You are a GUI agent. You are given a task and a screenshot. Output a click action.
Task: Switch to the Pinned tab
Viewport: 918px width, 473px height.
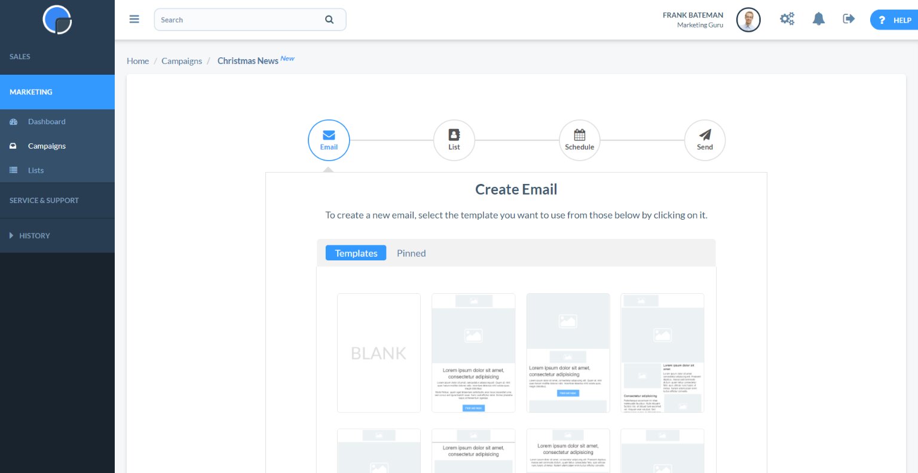(x=411, y=253)
